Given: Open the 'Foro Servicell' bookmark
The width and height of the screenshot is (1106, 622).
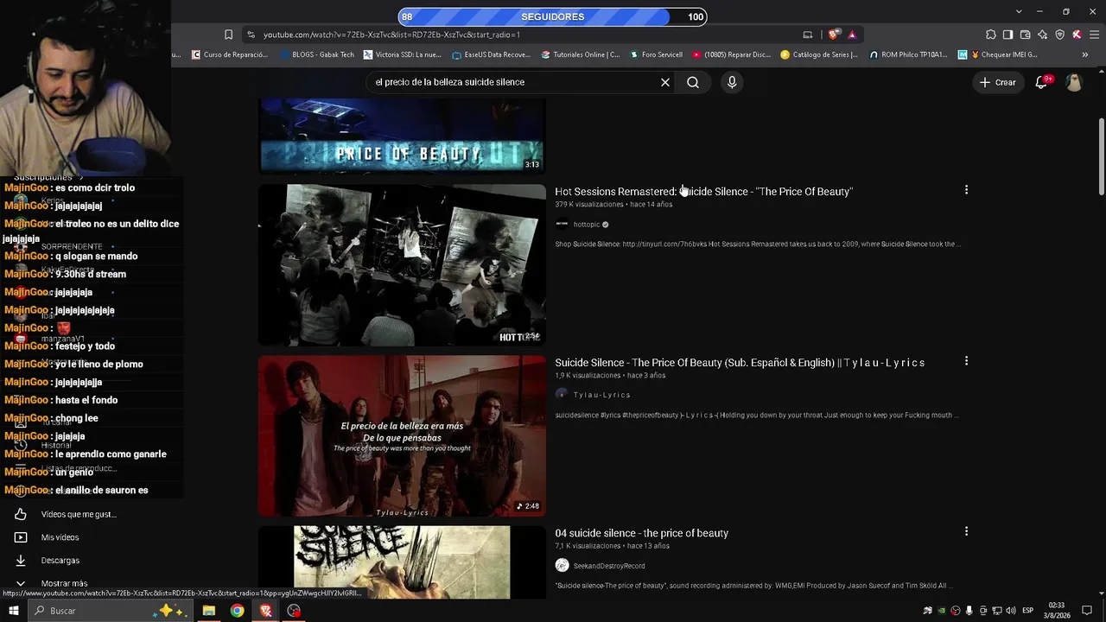Looking at the screenshot, I should click(657, 54).
